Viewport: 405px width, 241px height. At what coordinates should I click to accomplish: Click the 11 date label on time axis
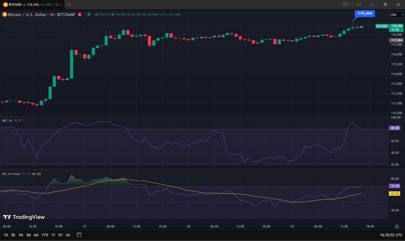tap(84, 226)
